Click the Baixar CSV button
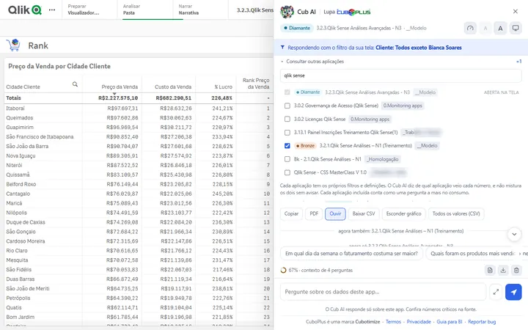Screen dimensions: 528x330 364,214
